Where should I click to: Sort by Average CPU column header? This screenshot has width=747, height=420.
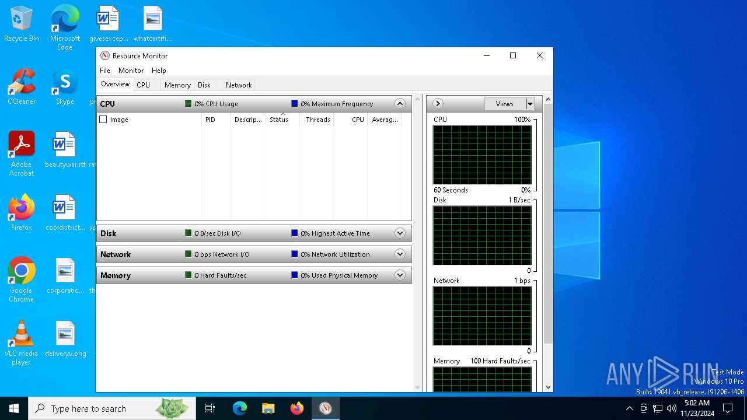[385, 120]
